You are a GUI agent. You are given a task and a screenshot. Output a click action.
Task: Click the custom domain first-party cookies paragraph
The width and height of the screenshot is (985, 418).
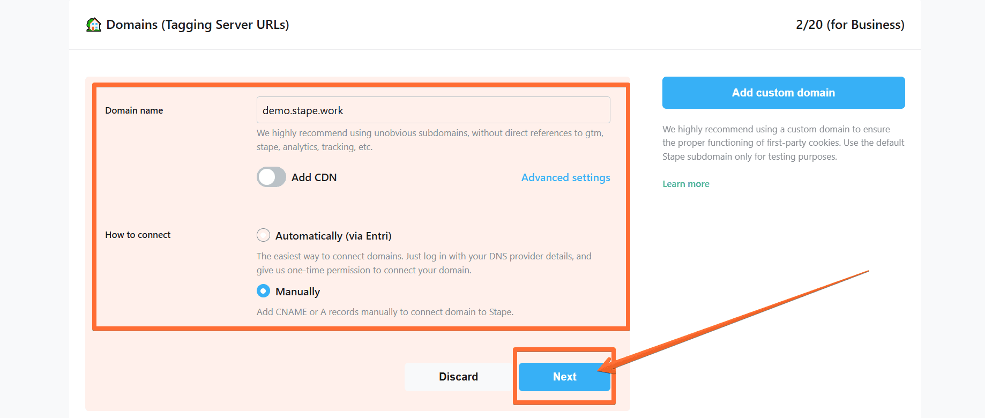[x=783, y=143]
